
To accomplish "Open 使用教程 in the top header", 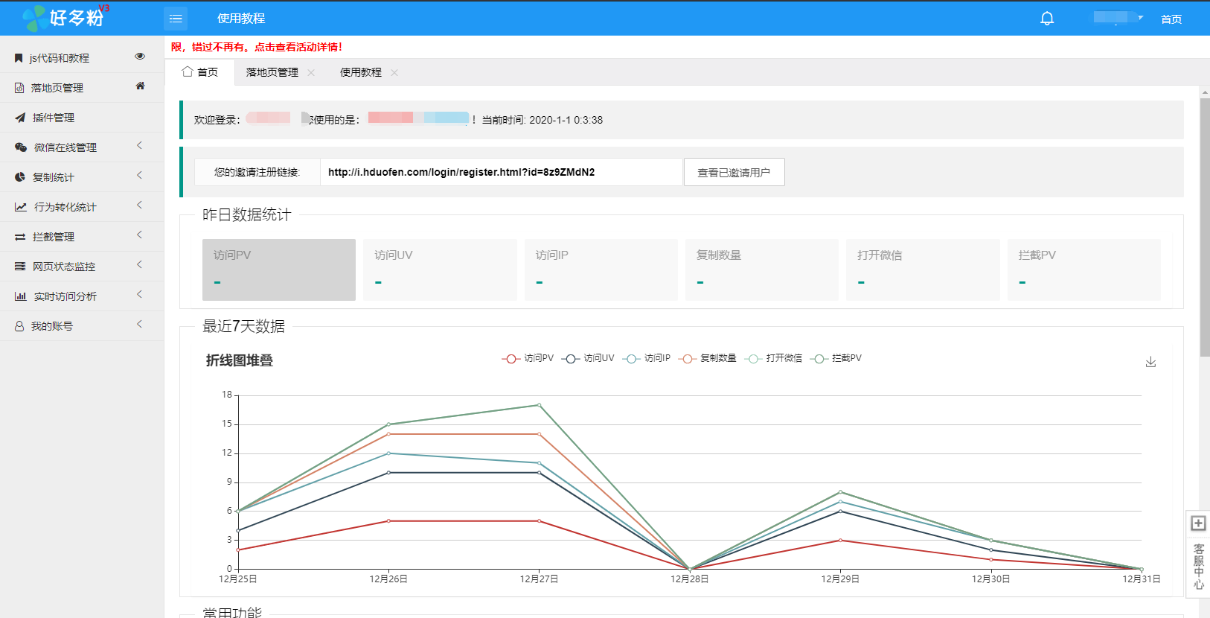I will [241, 19].
